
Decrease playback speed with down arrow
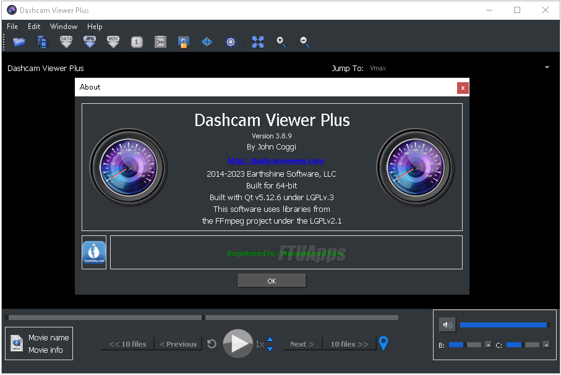tap(270, 348)
